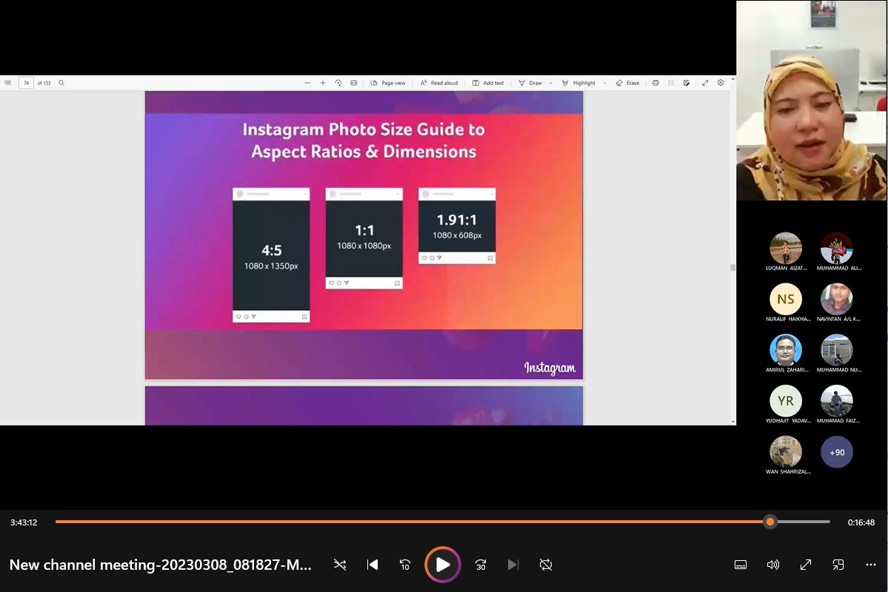888x592 pixels.
Task: Click the elapsed time 3:43:12
Action: coord(24,522)
